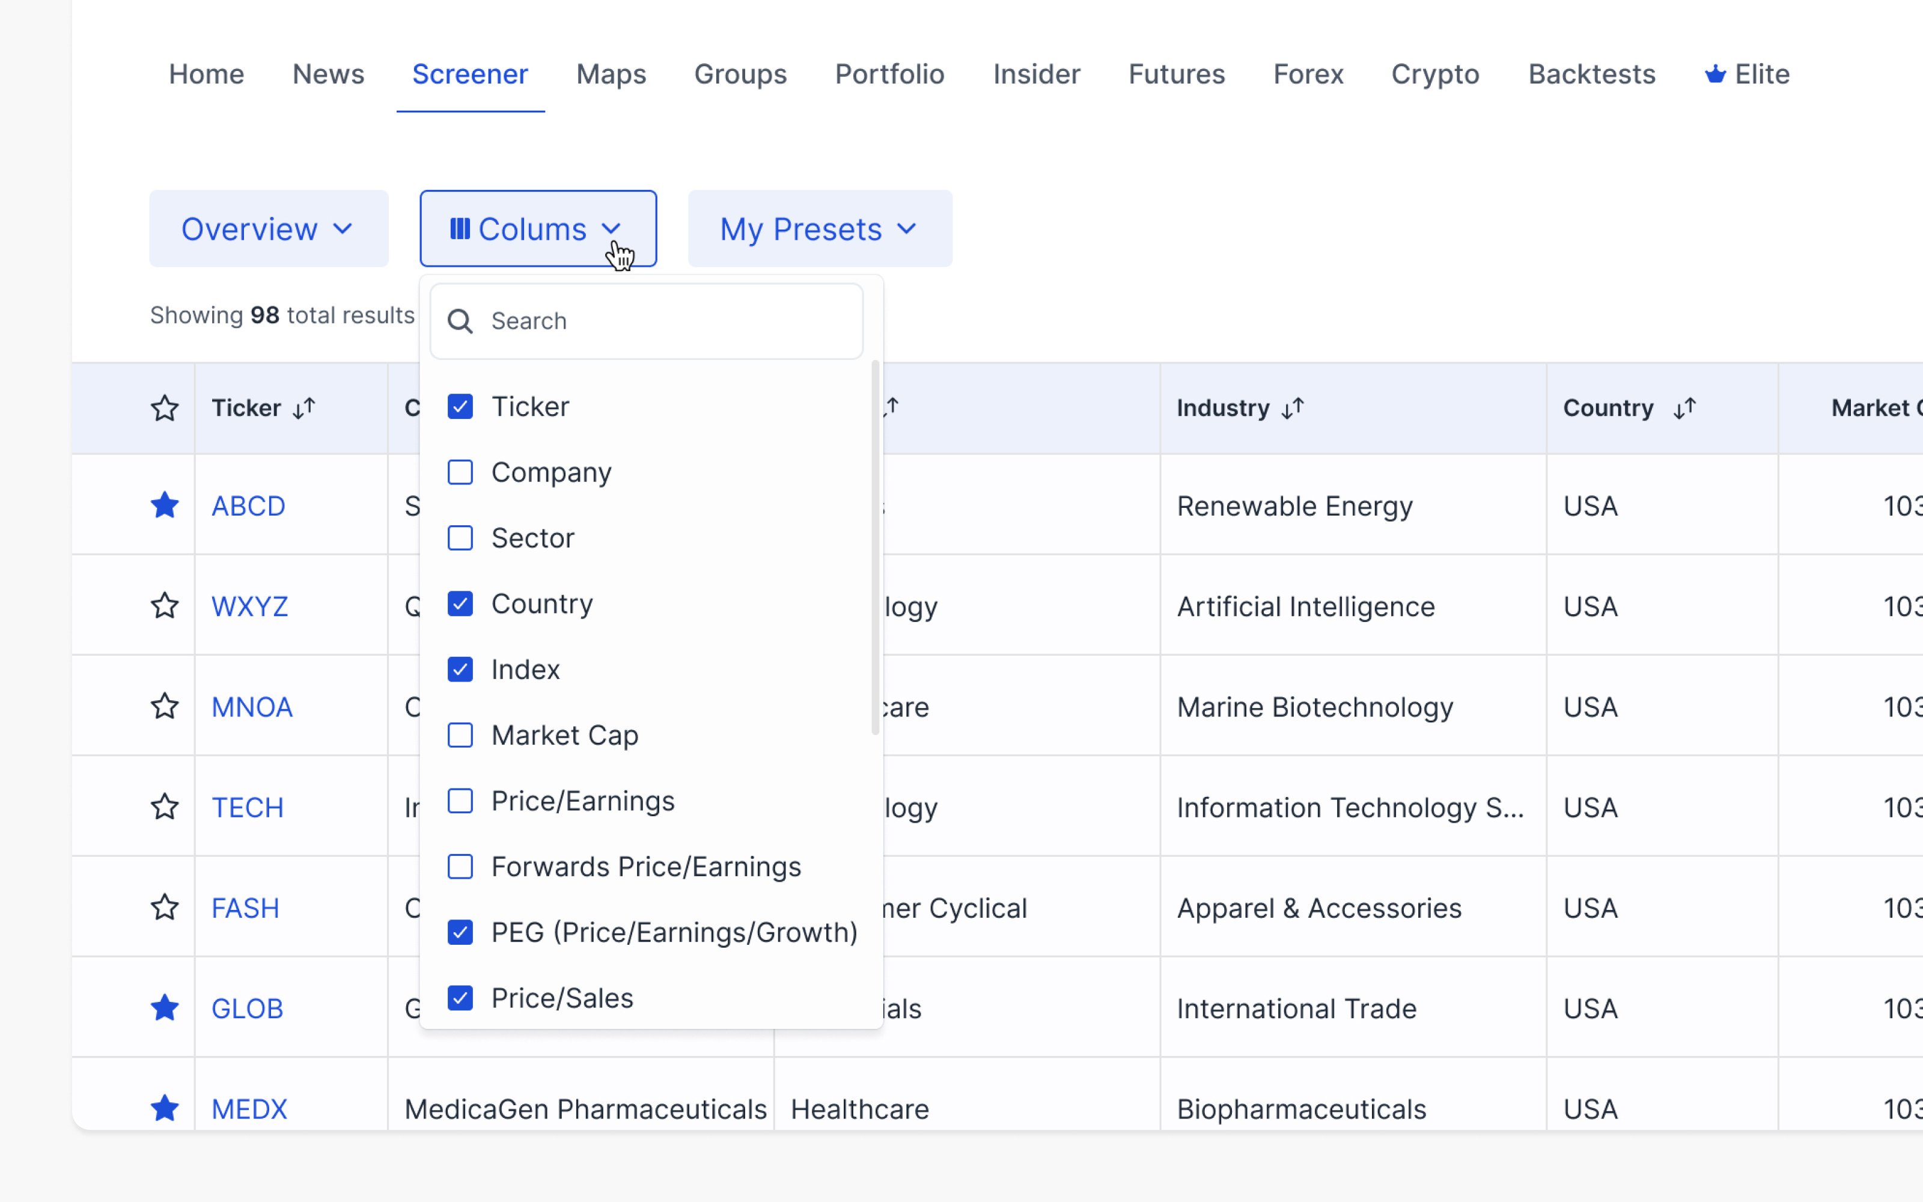
Task: Sort by Ticker using the sort arrows
Action: pyautogui.click(x=304, y=408)
